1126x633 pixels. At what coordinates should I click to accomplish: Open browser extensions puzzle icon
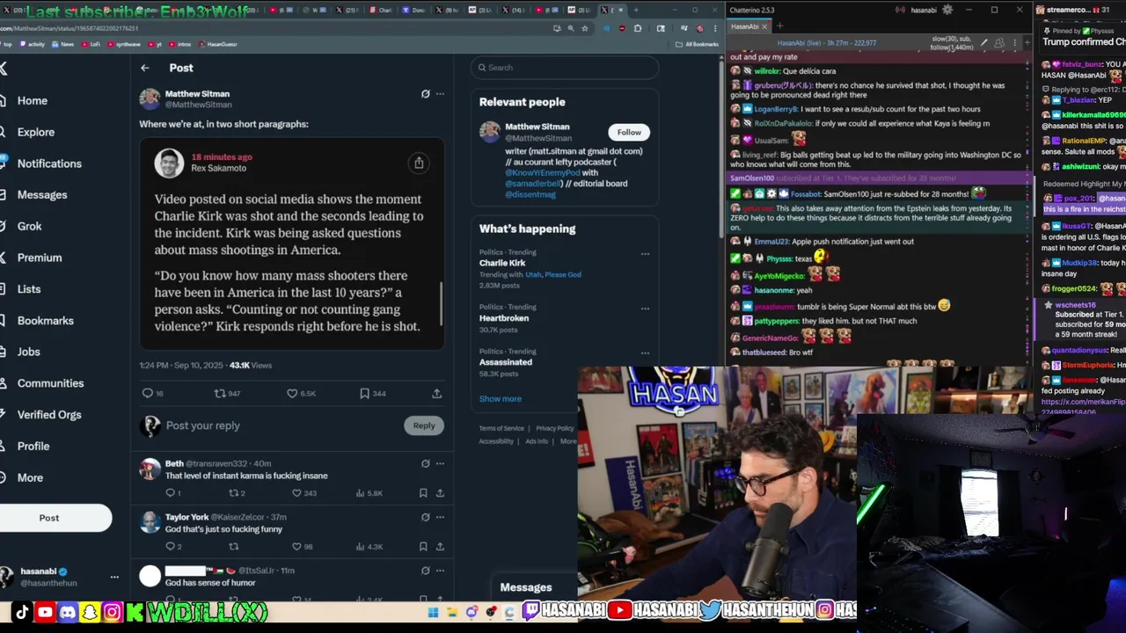pos(638,28)
